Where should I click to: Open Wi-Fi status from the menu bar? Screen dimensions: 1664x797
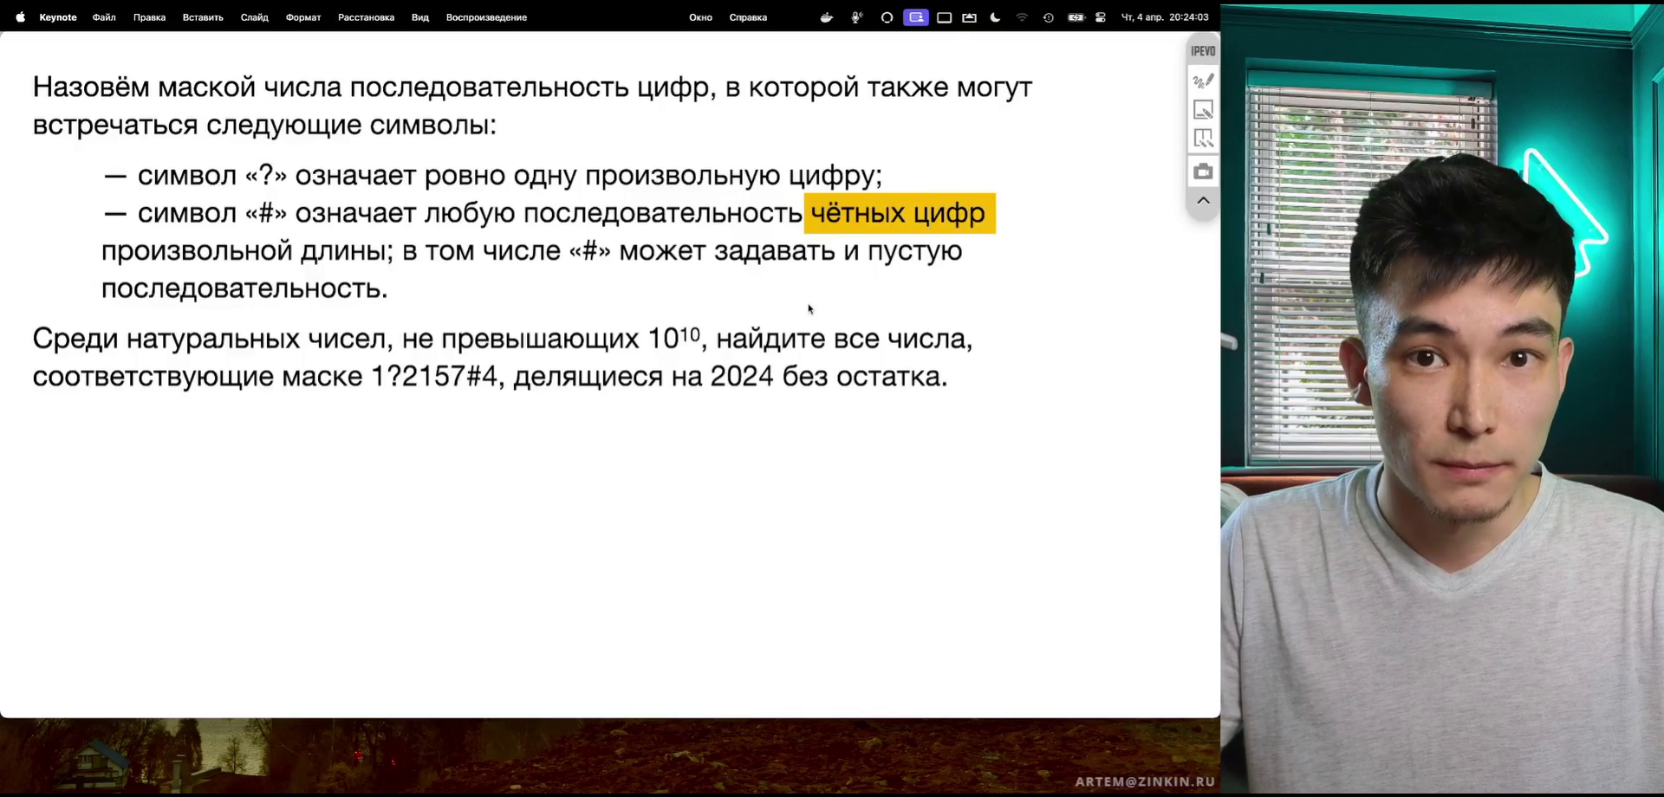[x=1023, y=17]
